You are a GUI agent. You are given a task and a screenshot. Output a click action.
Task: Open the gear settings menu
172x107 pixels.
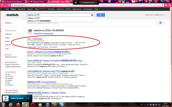[x=160, y=23]
